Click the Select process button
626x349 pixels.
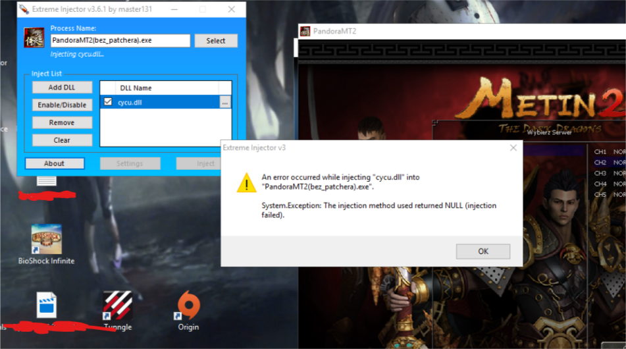[x=216, y=41]
